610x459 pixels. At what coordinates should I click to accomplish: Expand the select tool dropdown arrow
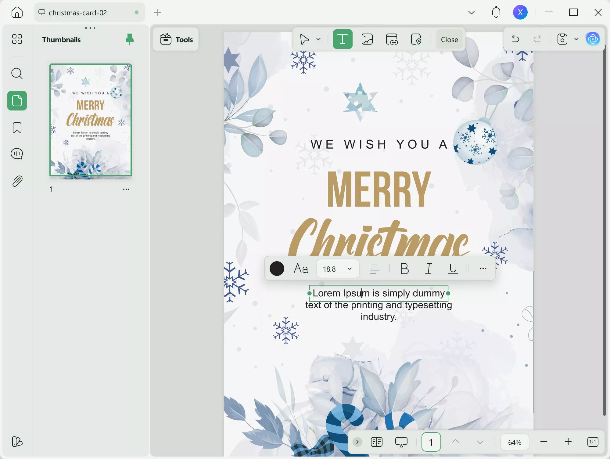pos(318,39)
